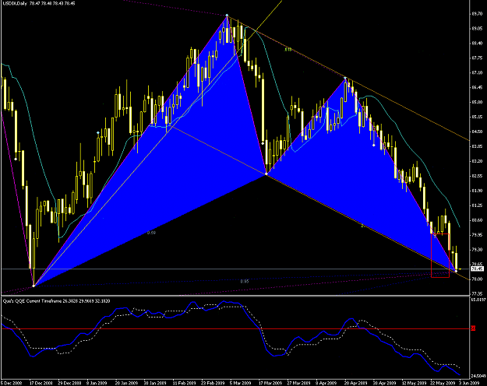Image resolution: width=487 pixels, height=386 pixels.
Task: Click the 0.50 ratio label below the blue pattern
Action: [x=151, y=233]
